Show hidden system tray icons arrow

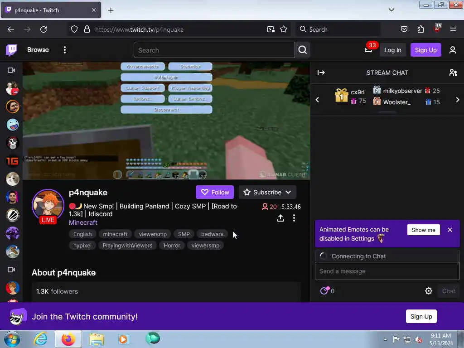(x=385, y=339)
